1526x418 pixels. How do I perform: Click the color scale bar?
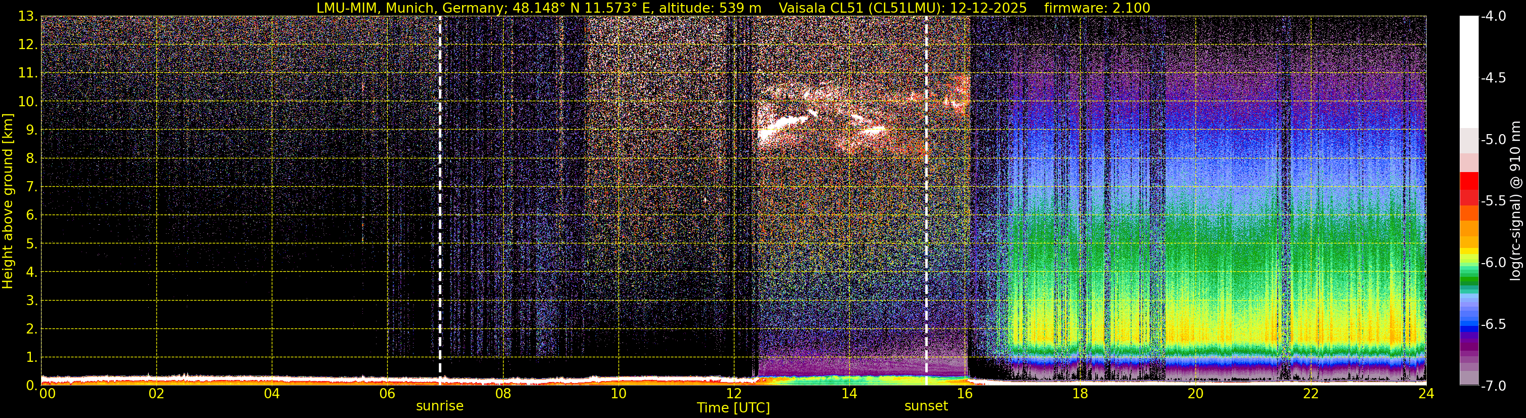tap(1469, 201)
